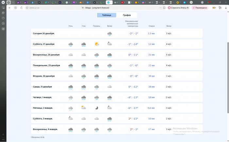The width and height of the screenshot is (229, 142).
Task: Click the browser back arrow
Action: (9, 7)
